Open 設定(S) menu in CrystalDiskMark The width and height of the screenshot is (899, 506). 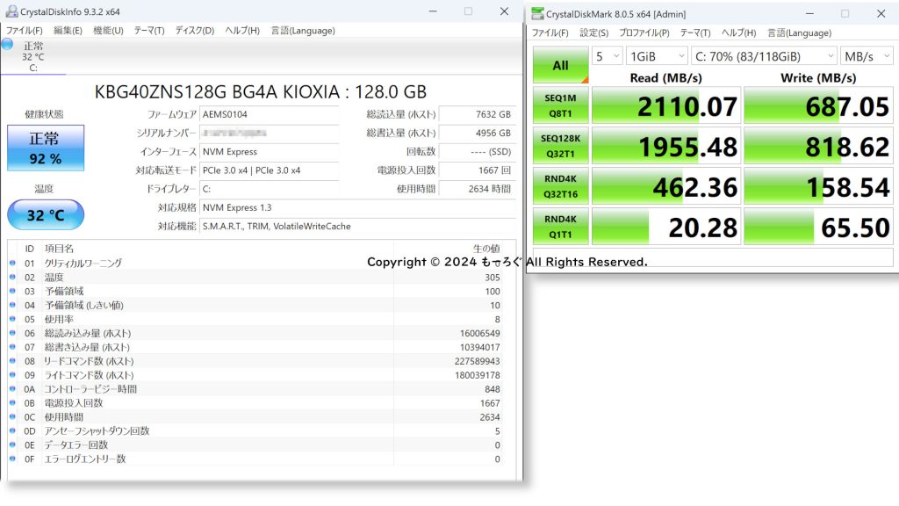593,33
